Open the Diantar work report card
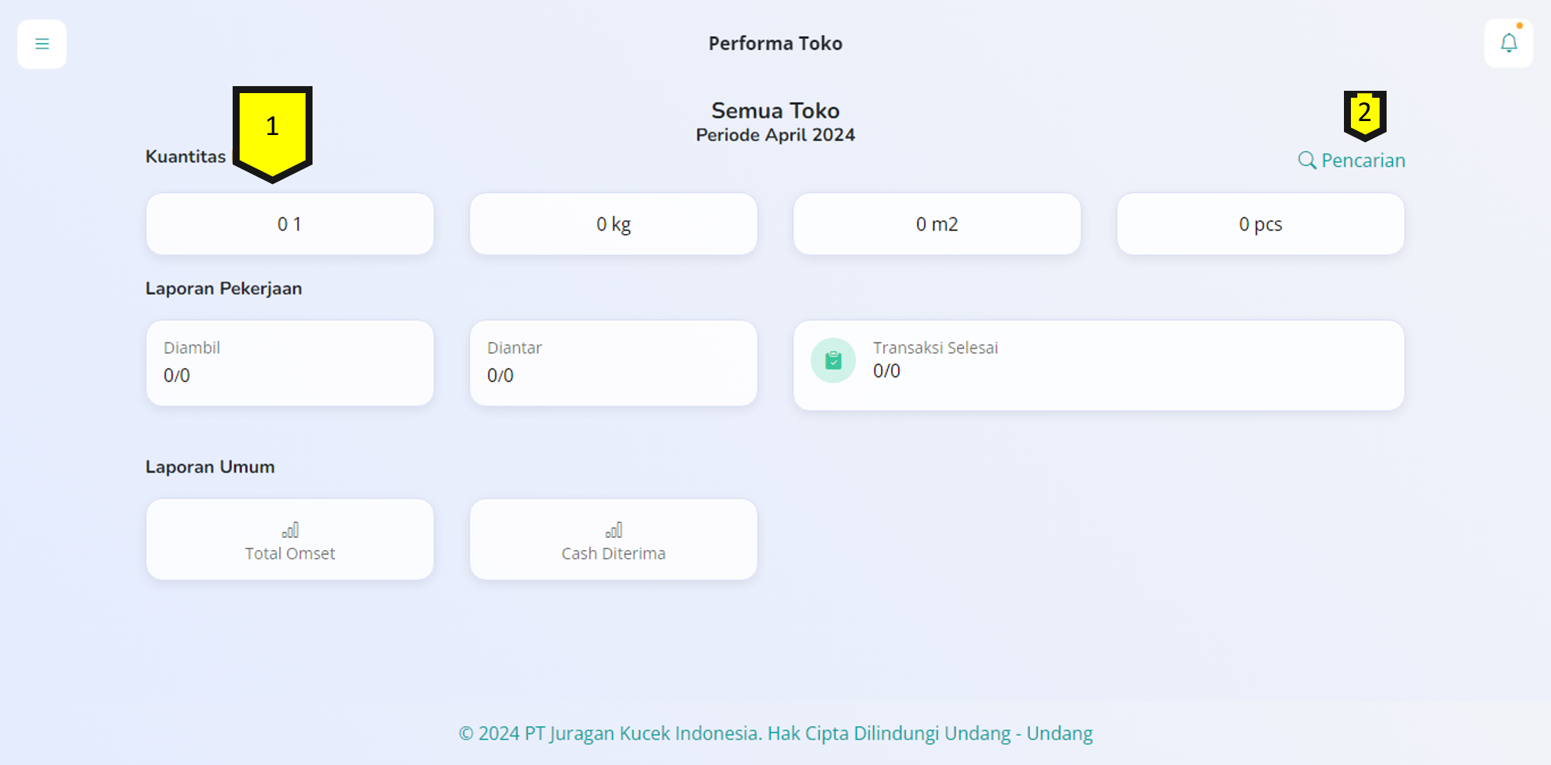Image resolution: width=1551 pixels, height=765 pixels. [613, 363]
